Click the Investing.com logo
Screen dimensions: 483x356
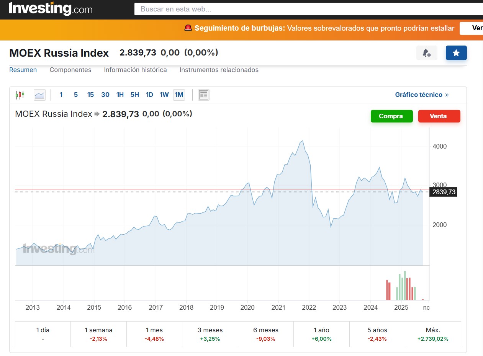[51, 8]
